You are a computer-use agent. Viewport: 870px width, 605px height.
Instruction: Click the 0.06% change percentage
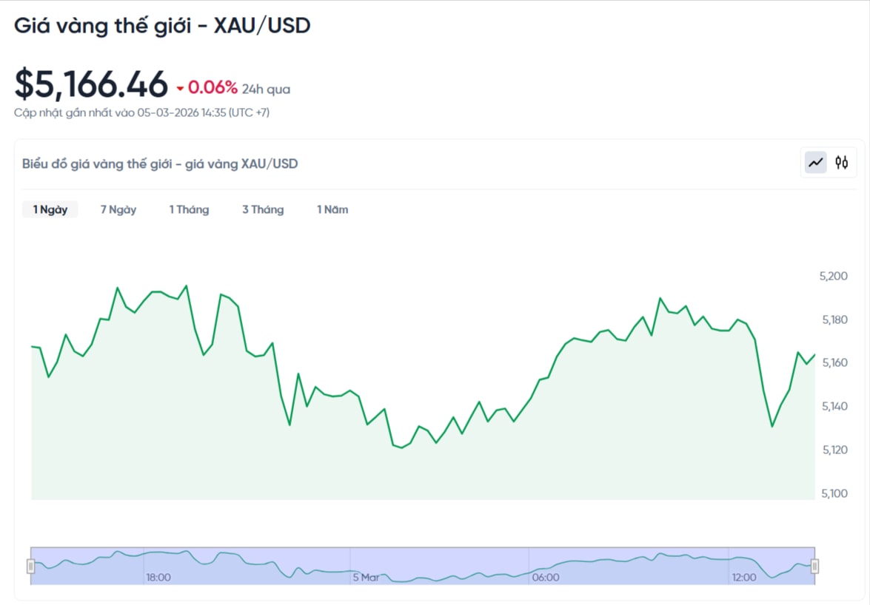[213, 88]
